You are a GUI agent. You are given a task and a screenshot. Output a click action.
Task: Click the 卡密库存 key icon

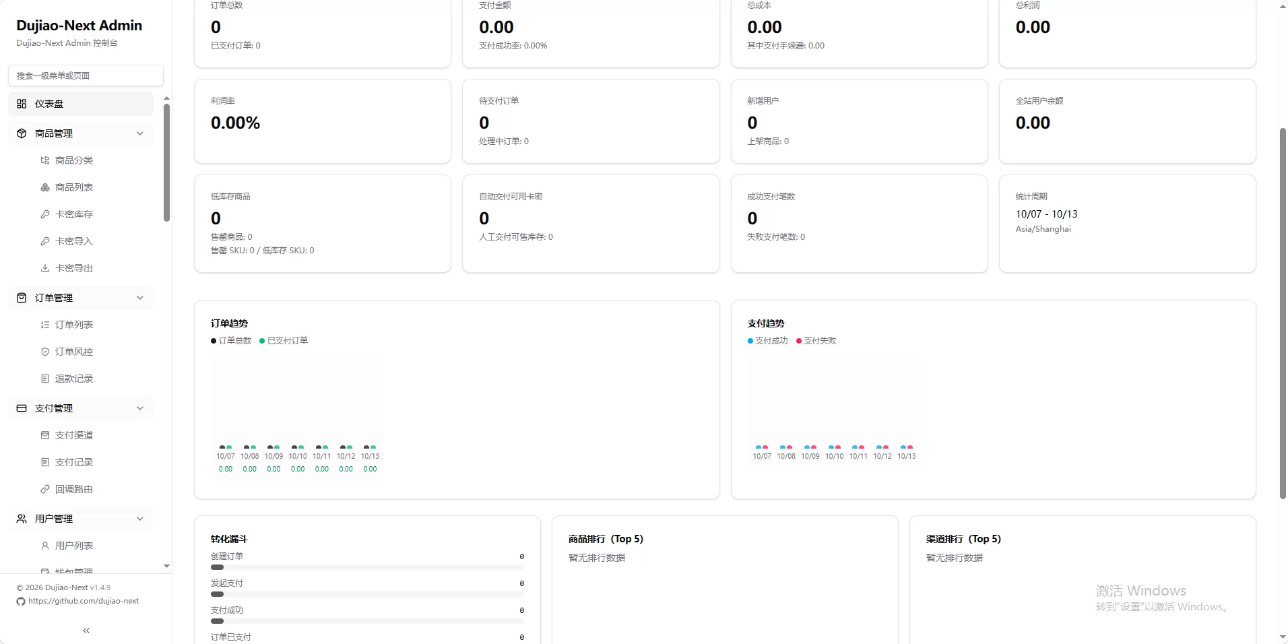click(x=45, y=214)
